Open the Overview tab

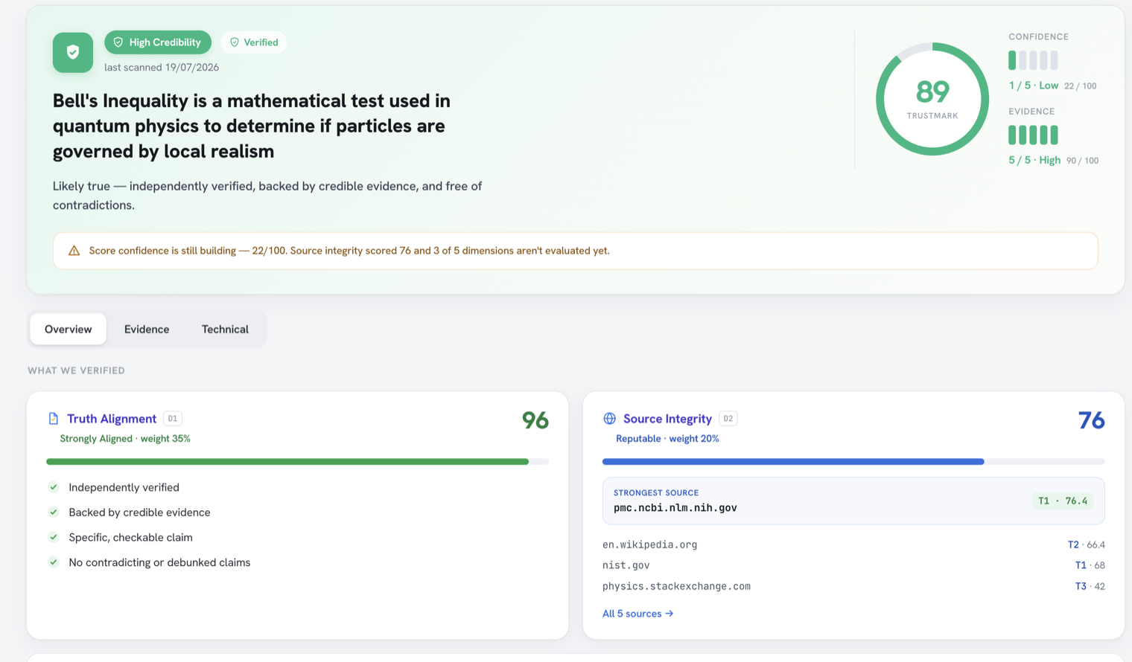(69, 329)
